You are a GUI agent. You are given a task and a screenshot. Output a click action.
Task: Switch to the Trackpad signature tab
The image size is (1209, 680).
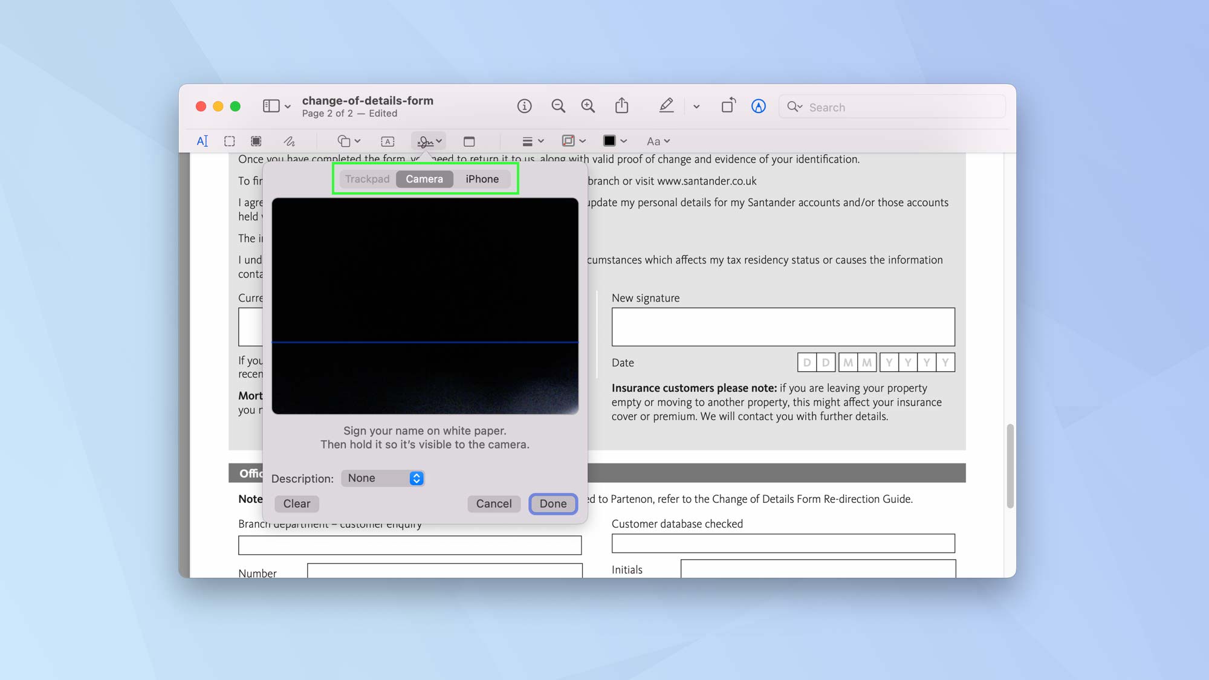367,178
